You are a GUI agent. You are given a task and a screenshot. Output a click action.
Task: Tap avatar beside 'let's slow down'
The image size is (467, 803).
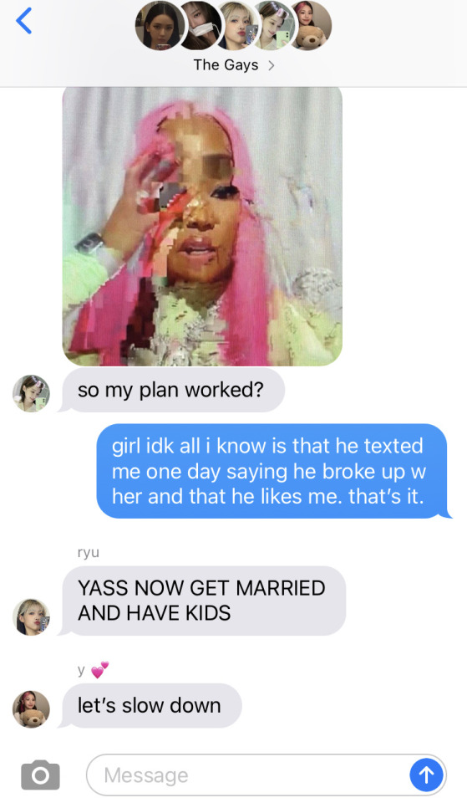click(31, 709)
